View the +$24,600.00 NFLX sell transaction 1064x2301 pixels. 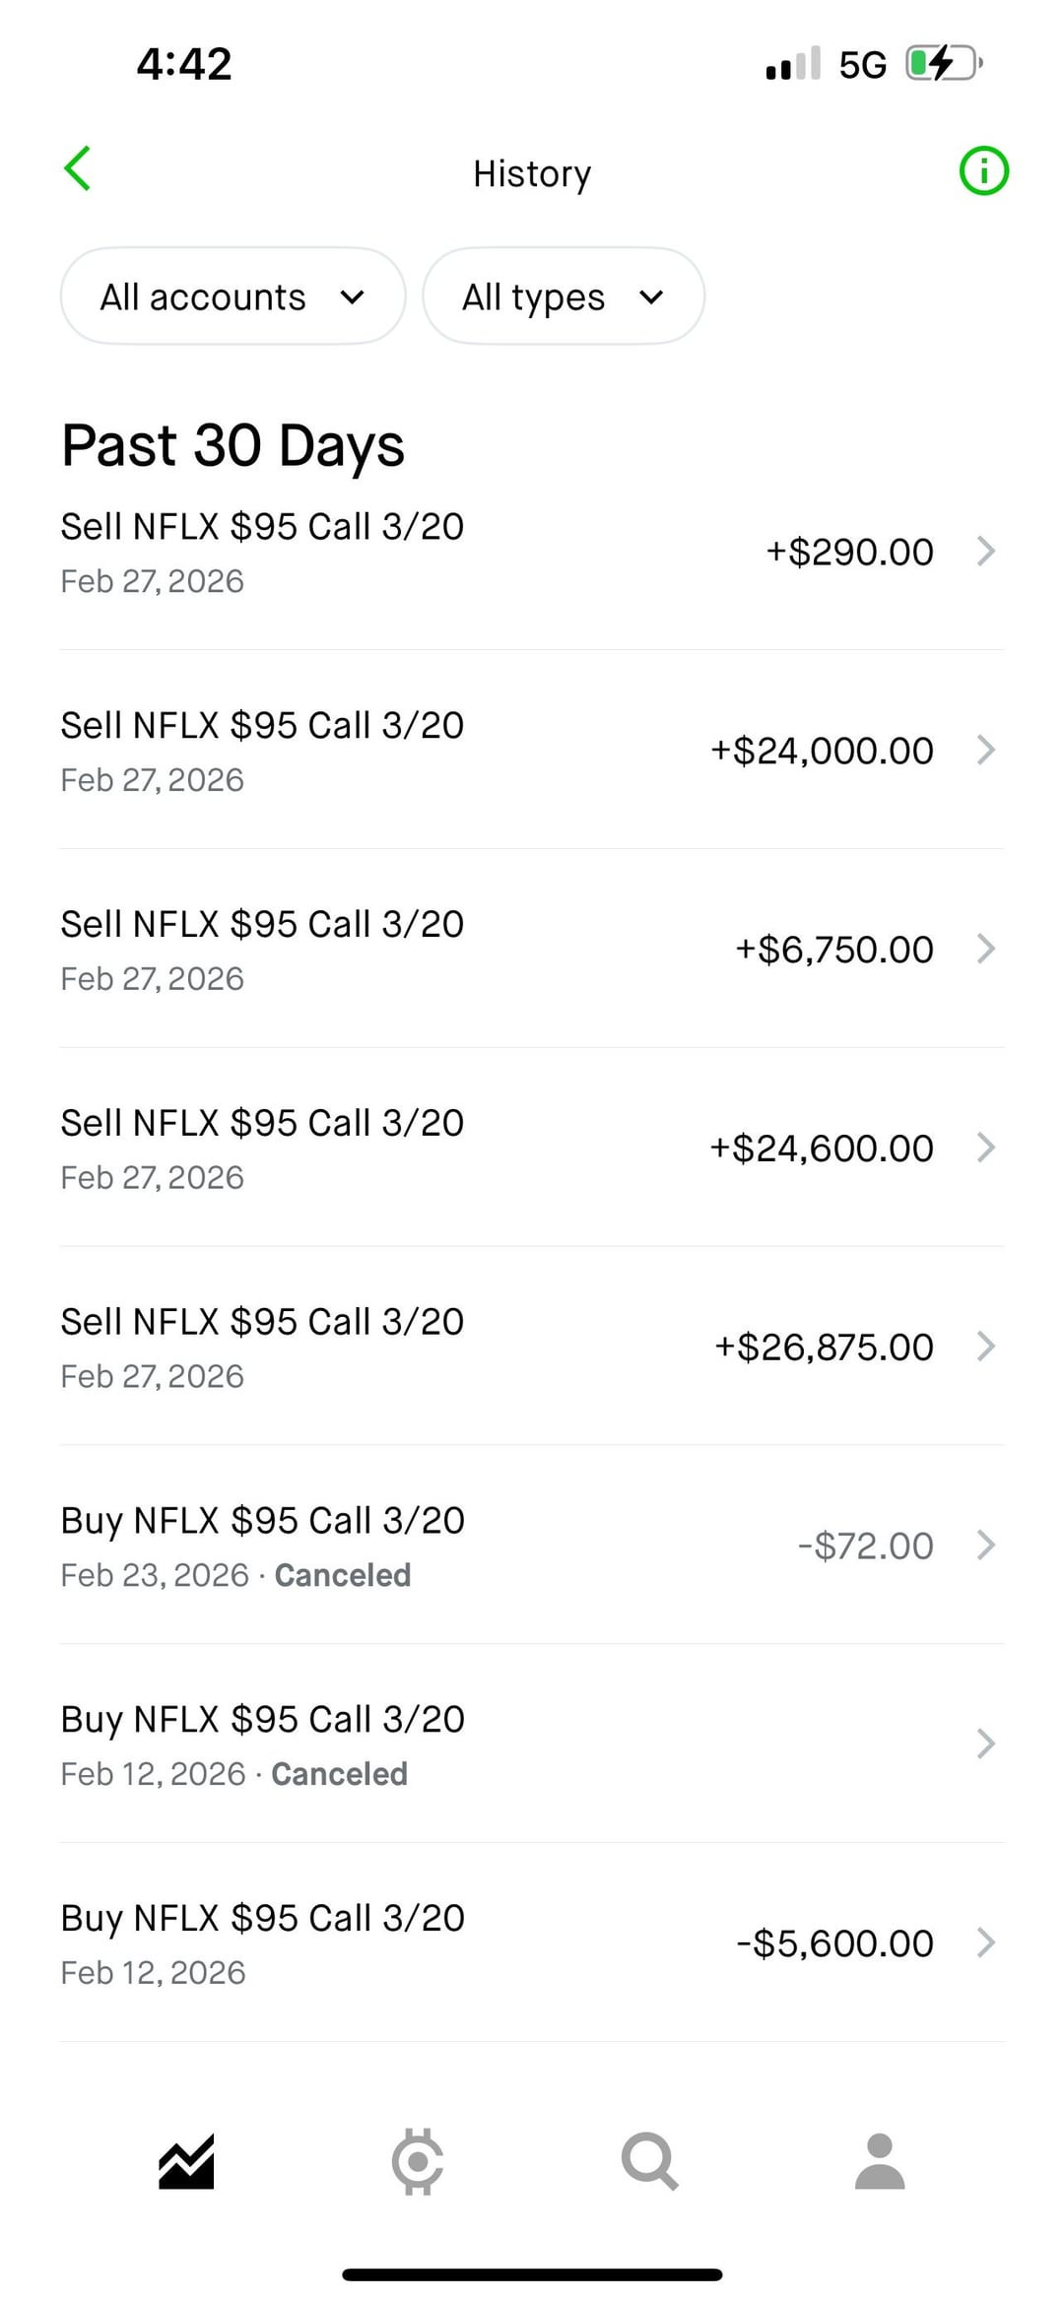coord(532,1149)
